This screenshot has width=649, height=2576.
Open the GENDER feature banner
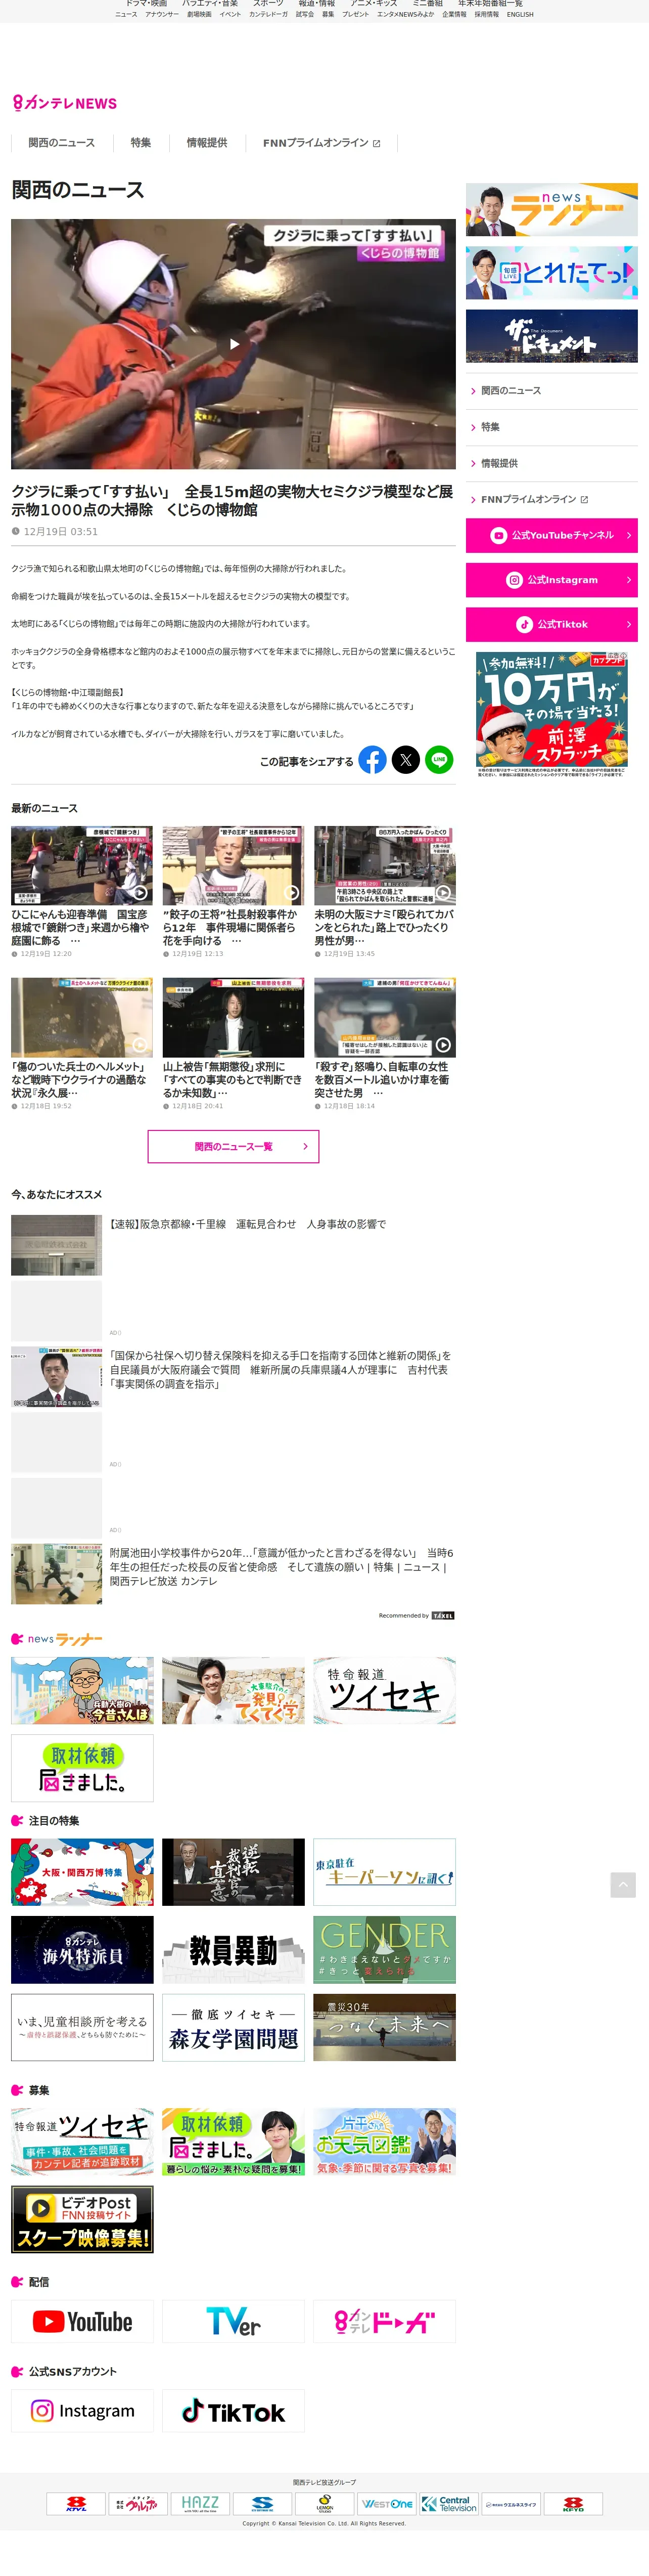pyautogui.click(x=385, y=1949)
